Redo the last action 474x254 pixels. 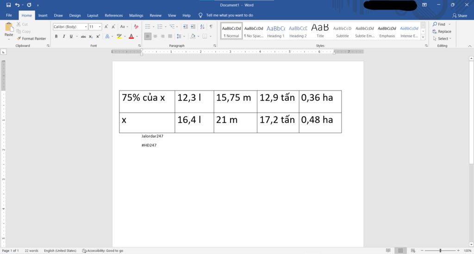click(29, 5)
